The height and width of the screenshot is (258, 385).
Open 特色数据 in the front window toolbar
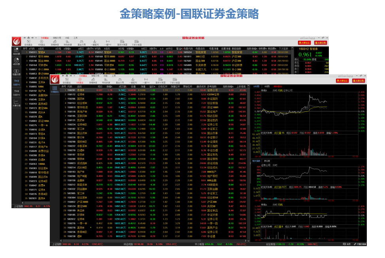(x=106, y=81)
